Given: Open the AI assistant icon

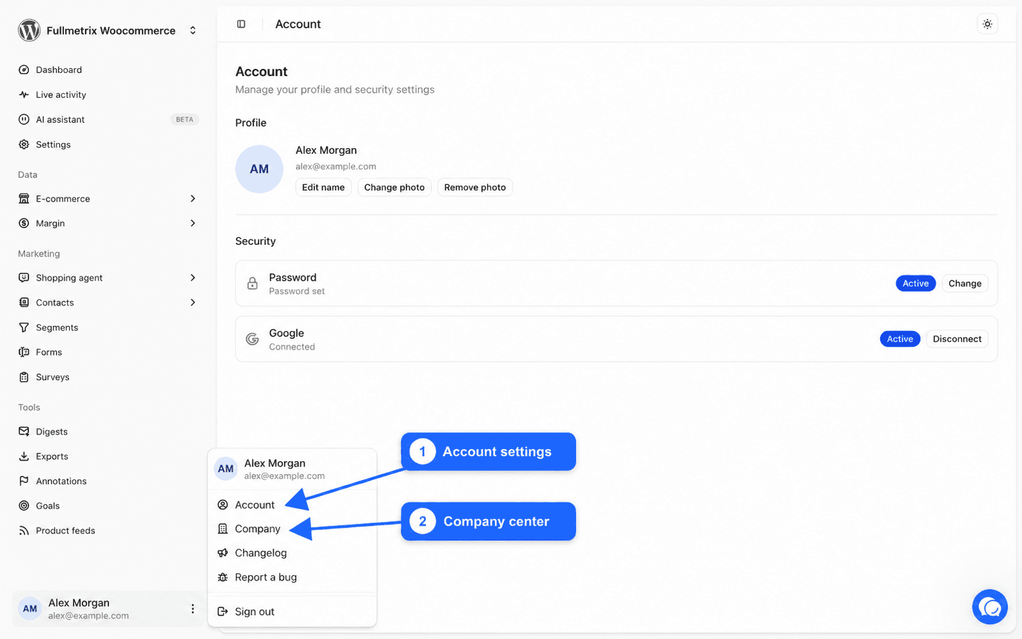Looking at the screenshot, I should [x=24, y=119].
